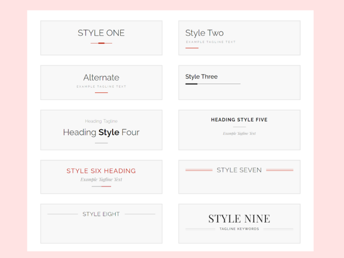The image size is (344, 258).
Task: Click the example tagline under Alternate
Action: (x=101, y=87)
